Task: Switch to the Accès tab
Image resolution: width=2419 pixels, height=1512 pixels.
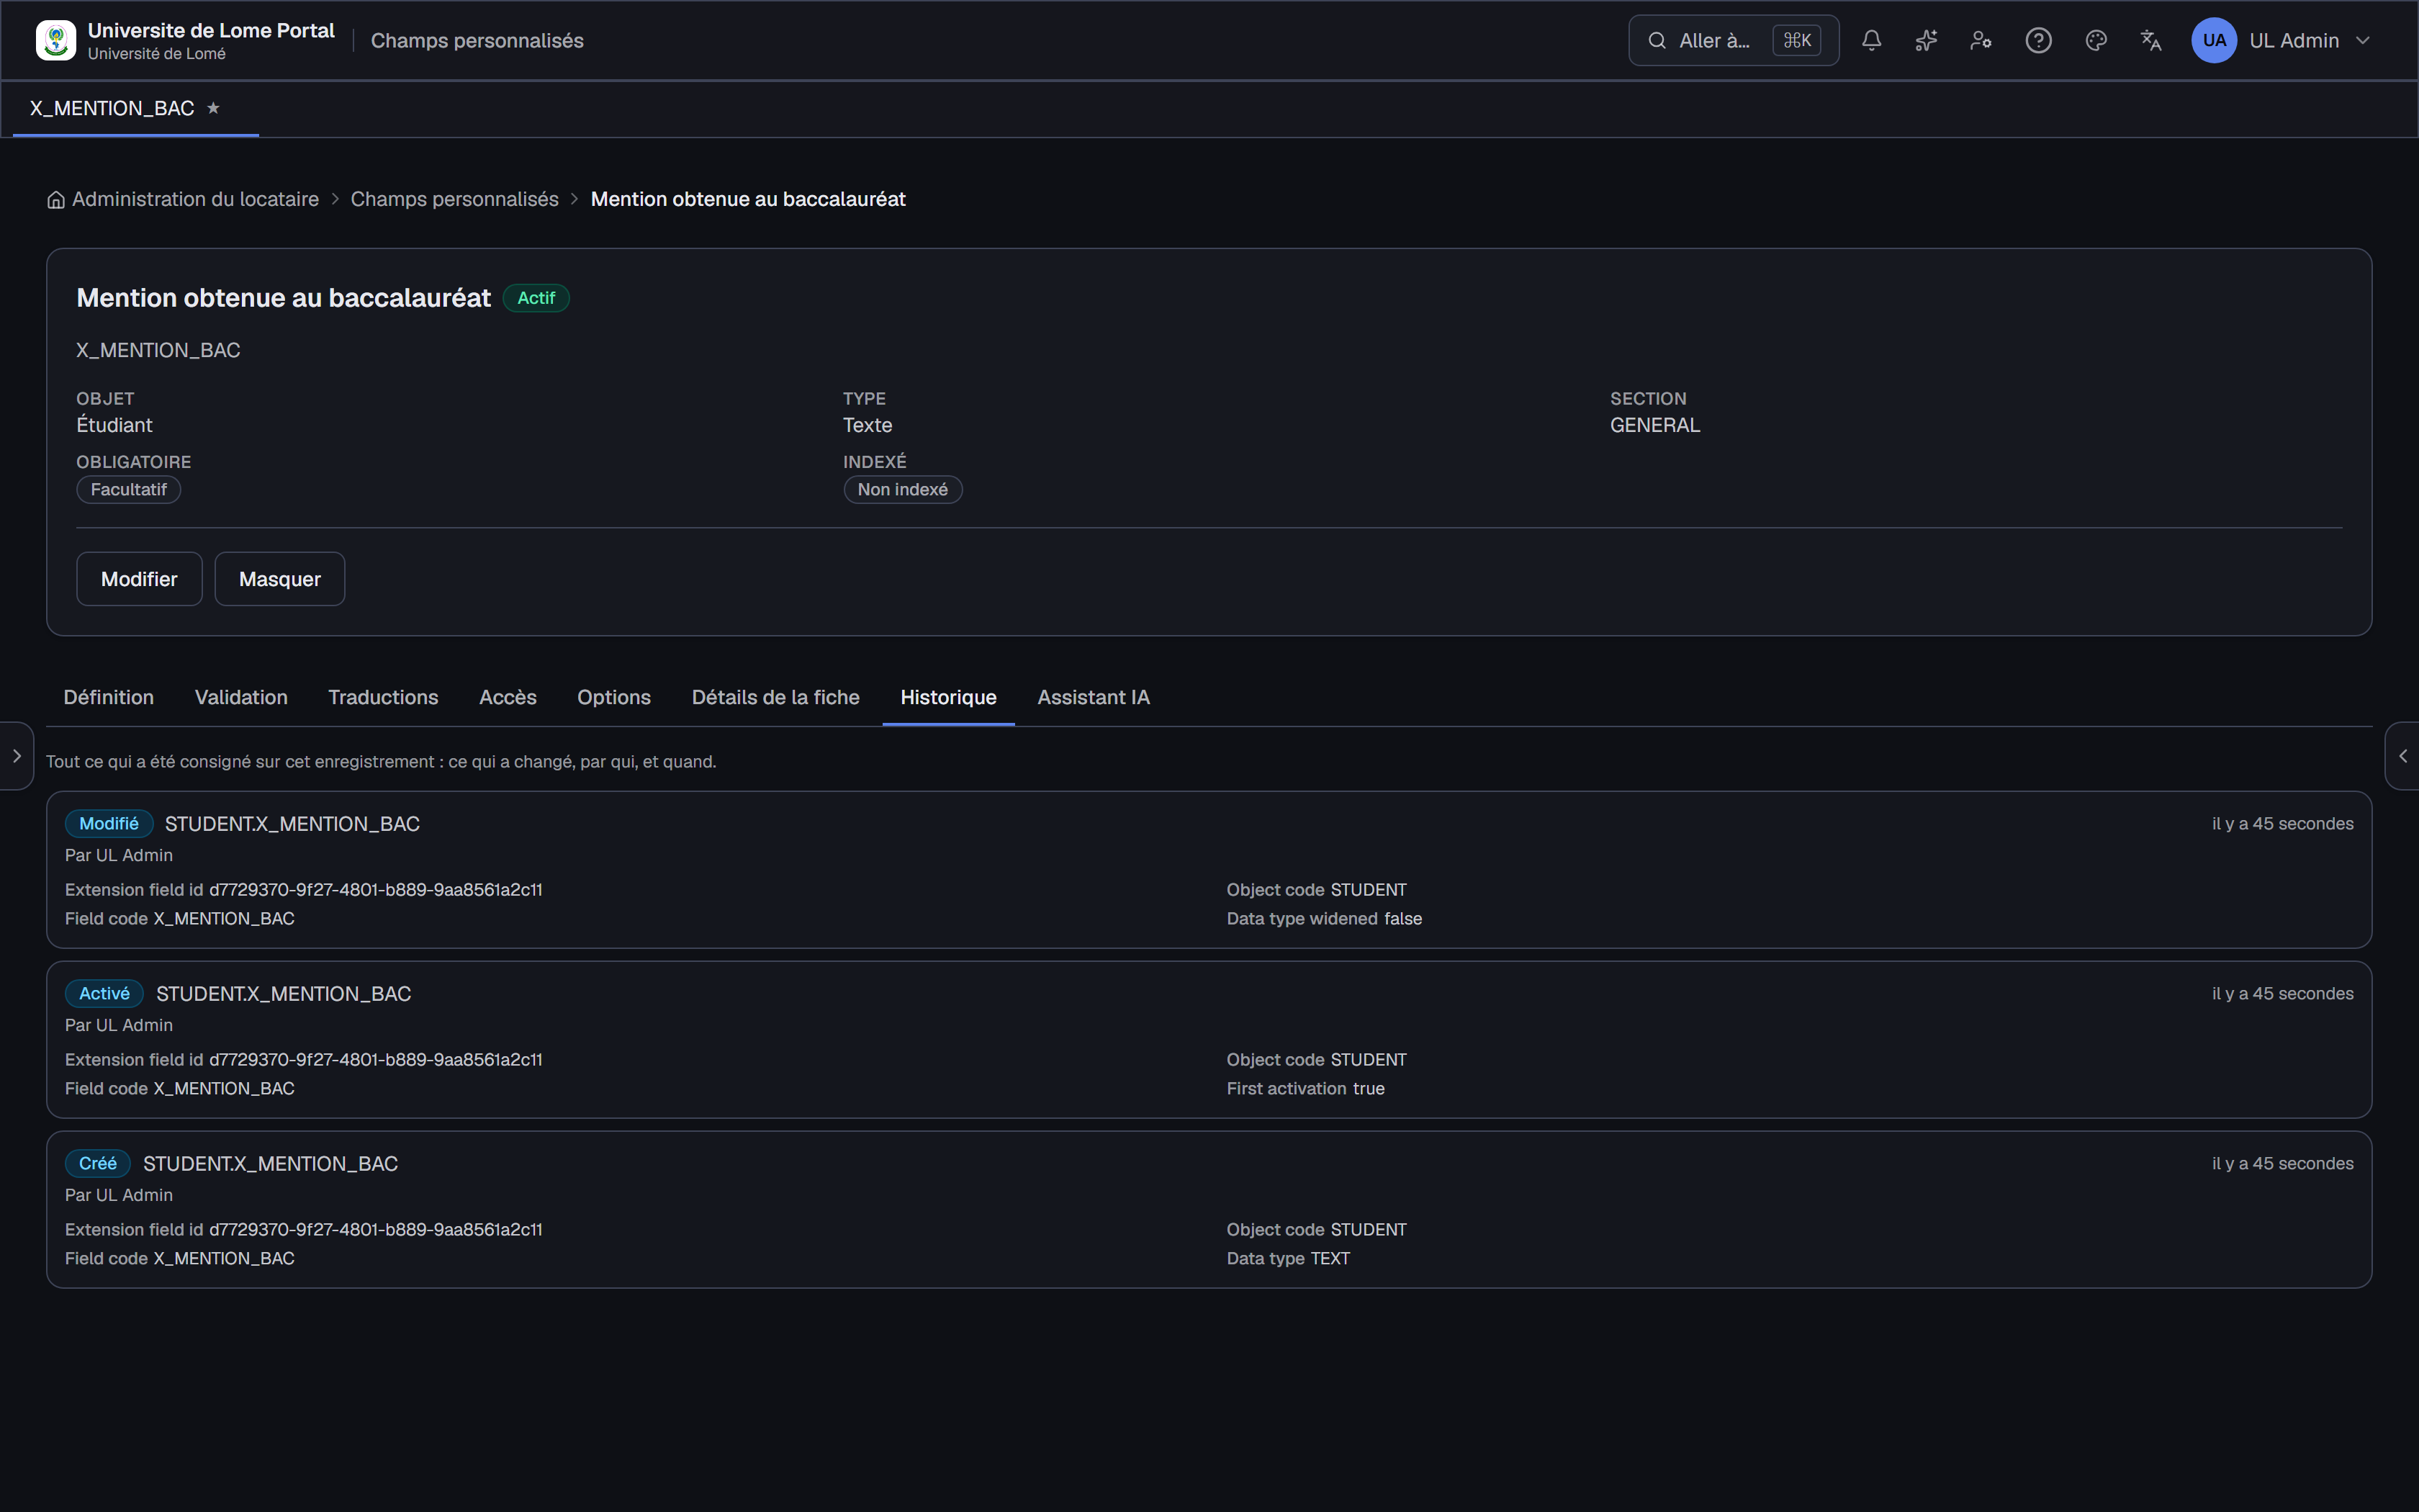Action: pos(508,697)
